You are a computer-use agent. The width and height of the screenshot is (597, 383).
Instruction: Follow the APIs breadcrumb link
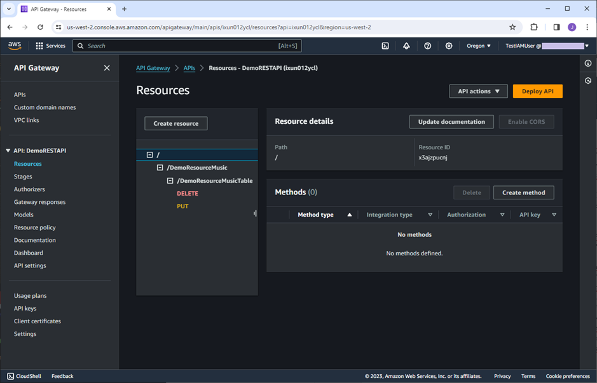coord(189,68)
